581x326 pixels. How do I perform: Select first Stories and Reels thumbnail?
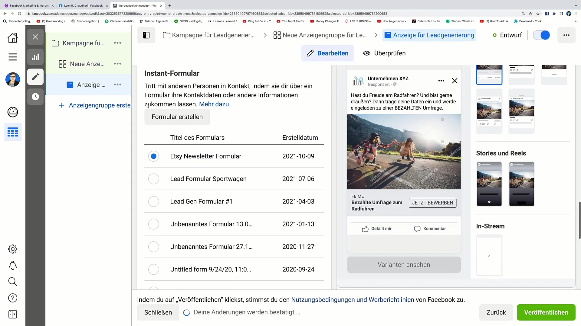tap(489, 184)
